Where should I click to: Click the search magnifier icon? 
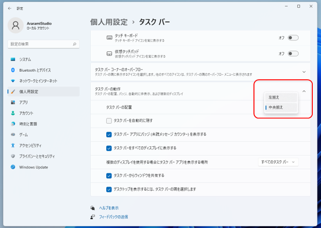[x=75, y=44]
